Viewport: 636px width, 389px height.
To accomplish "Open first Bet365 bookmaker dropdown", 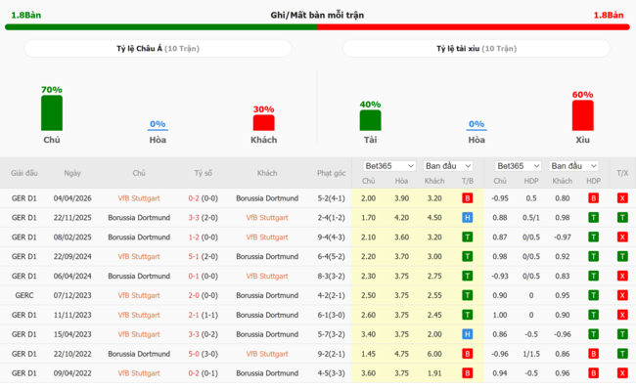I will [x=389, y=166].
